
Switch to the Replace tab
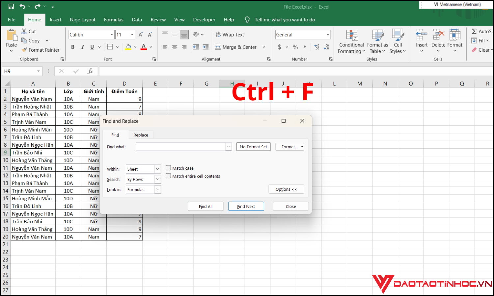click(x=141, y=135)
